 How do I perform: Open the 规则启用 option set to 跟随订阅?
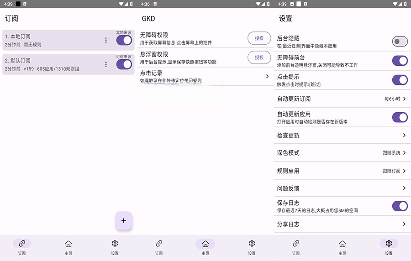point(394,171)
